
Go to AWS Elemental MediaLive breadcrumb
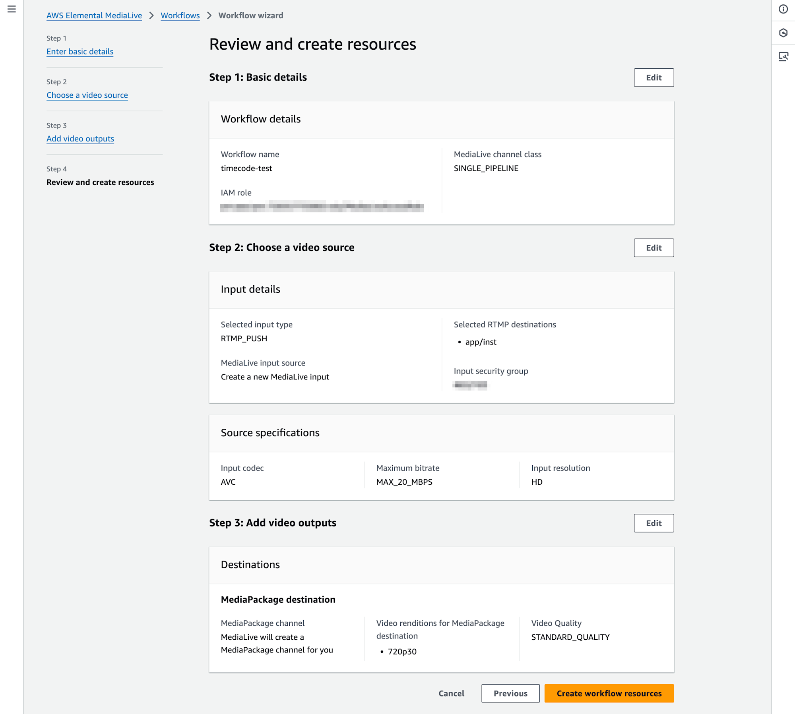(x=94, y=15)
